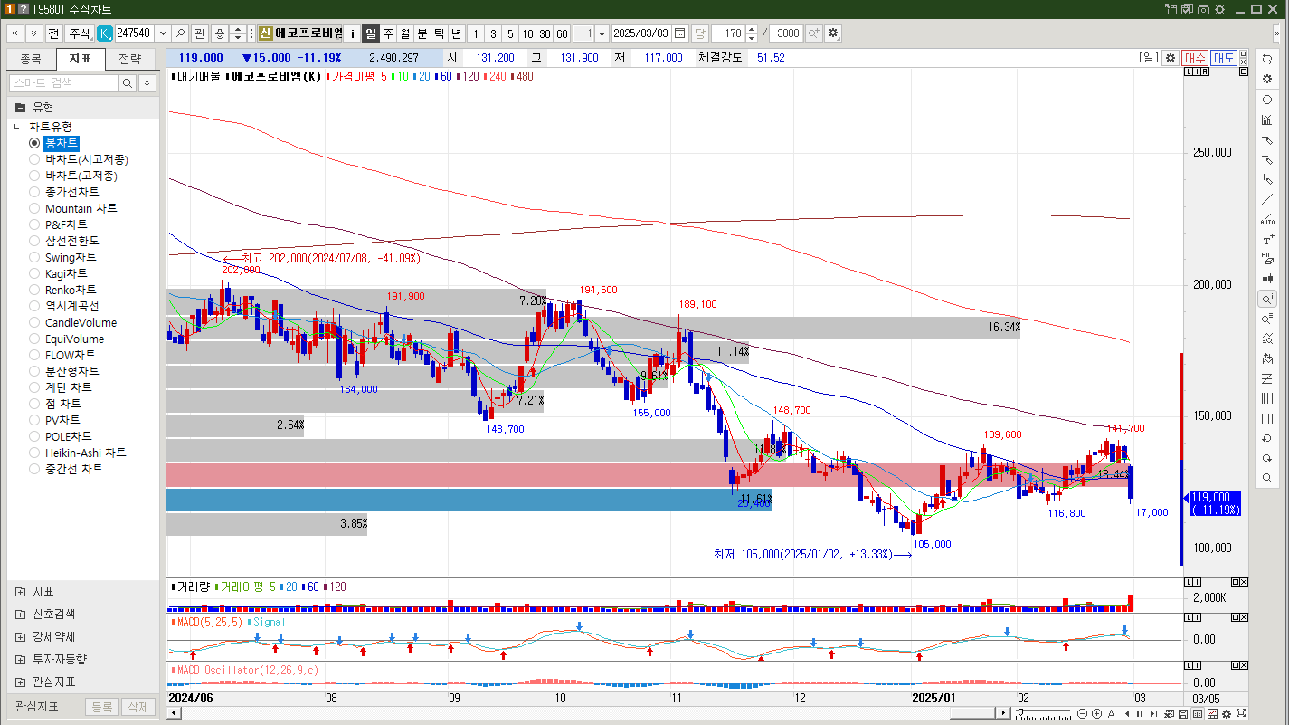This screenshot has width=1289, height=725.
Task: Adjust the chart zoom slider at bottom
Action: coord(1043,713)
